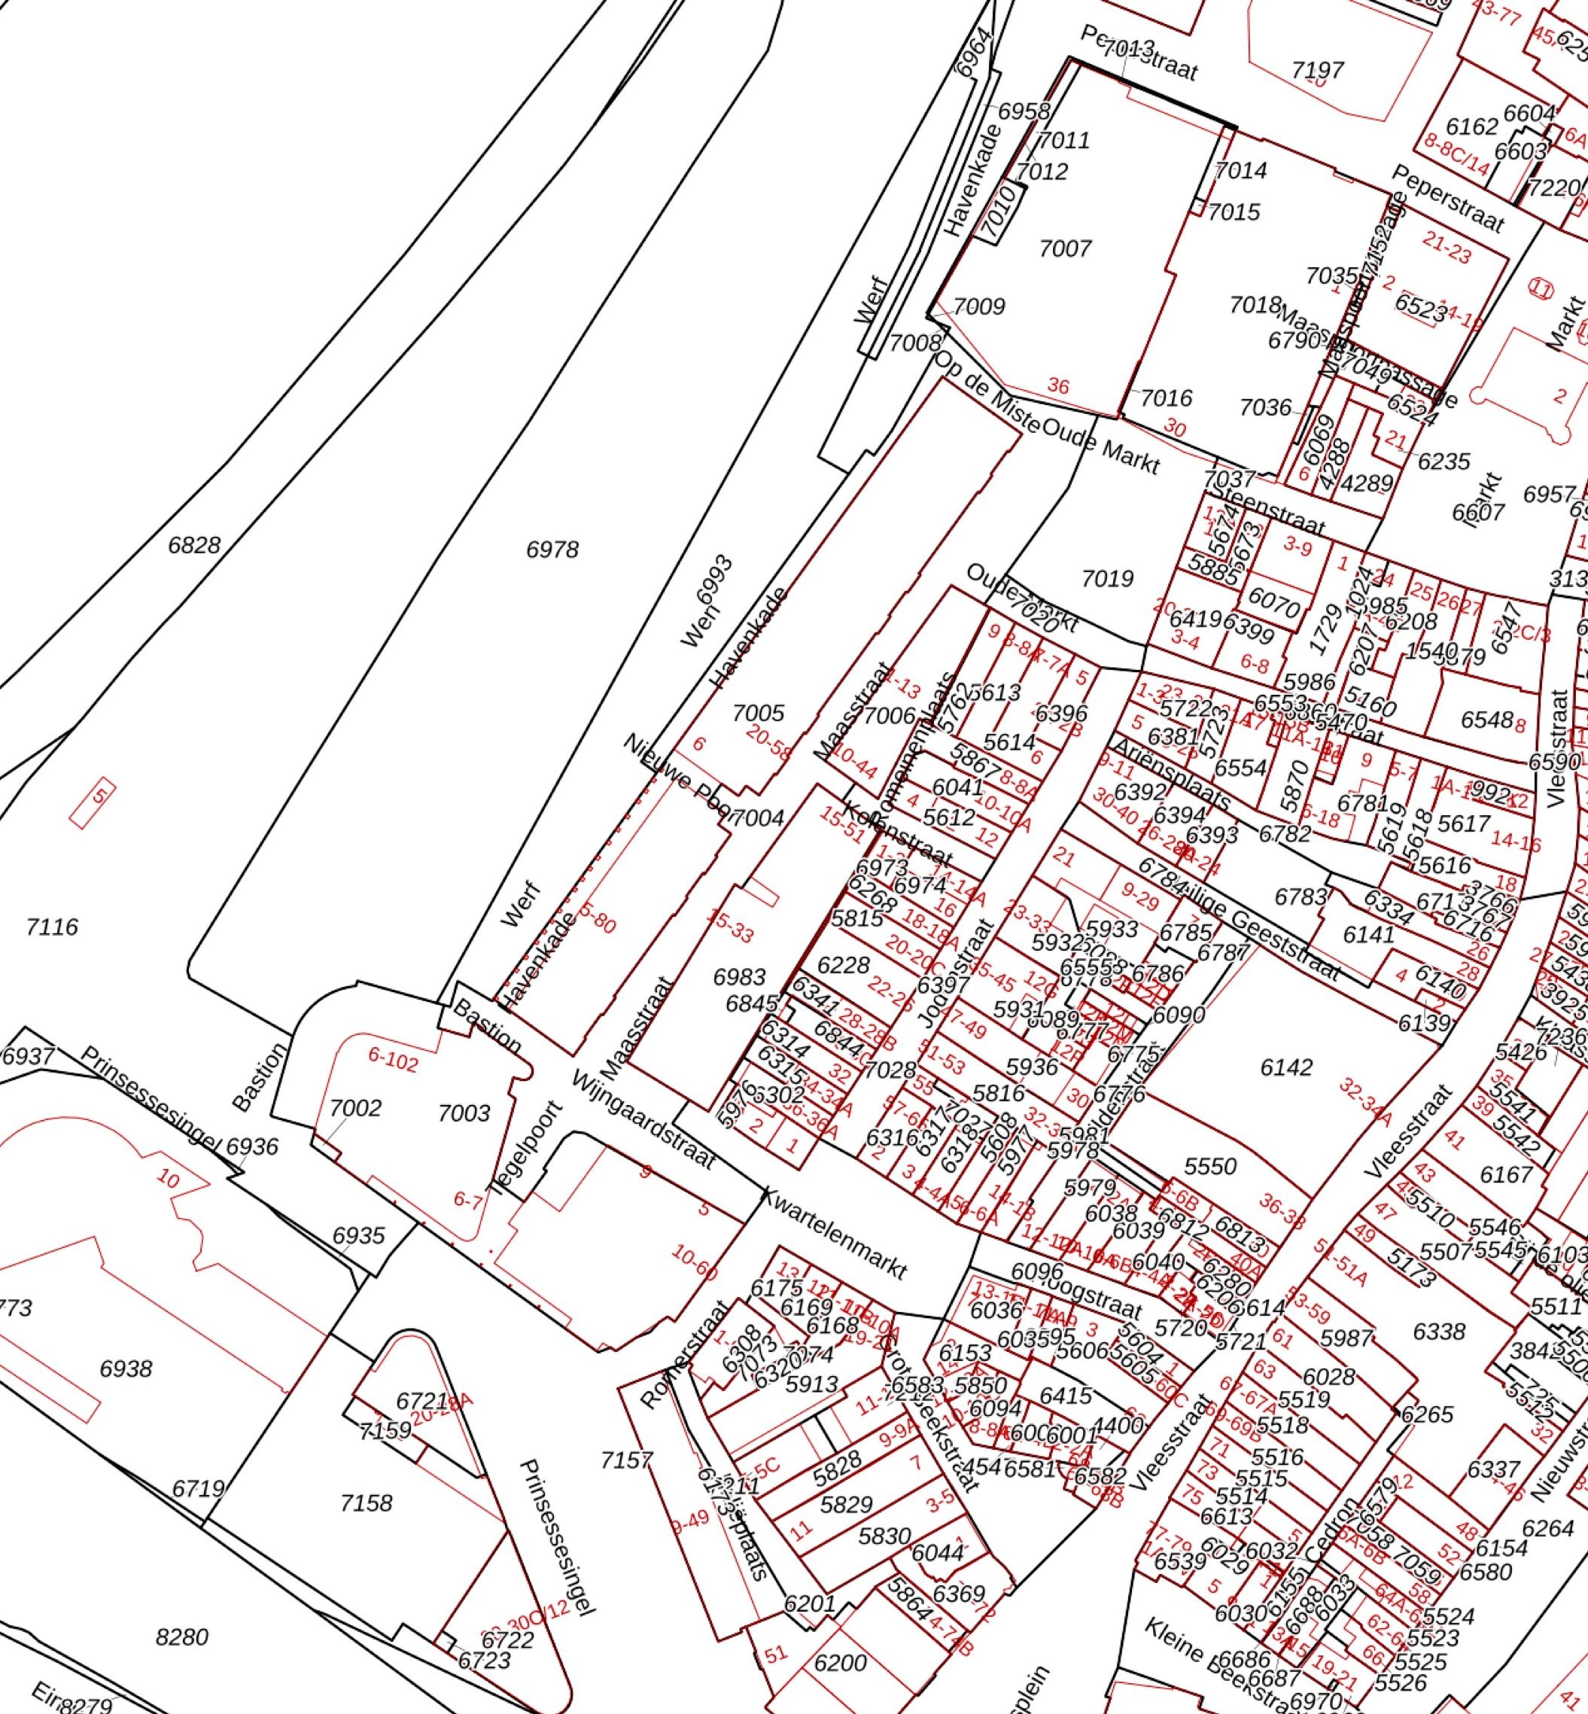Select parcel 7197 at the top
Image resolution: width=1588 pixels, height=1714 pixels.
click(1317, 71)
